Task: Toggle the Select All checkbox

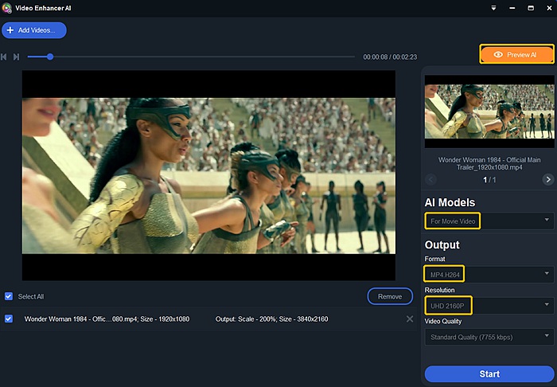Action: click(9, 296)
